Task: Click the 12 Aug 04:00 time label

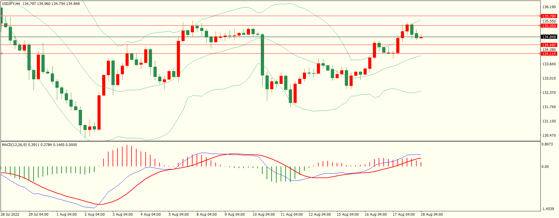Action: pos(319,215)
